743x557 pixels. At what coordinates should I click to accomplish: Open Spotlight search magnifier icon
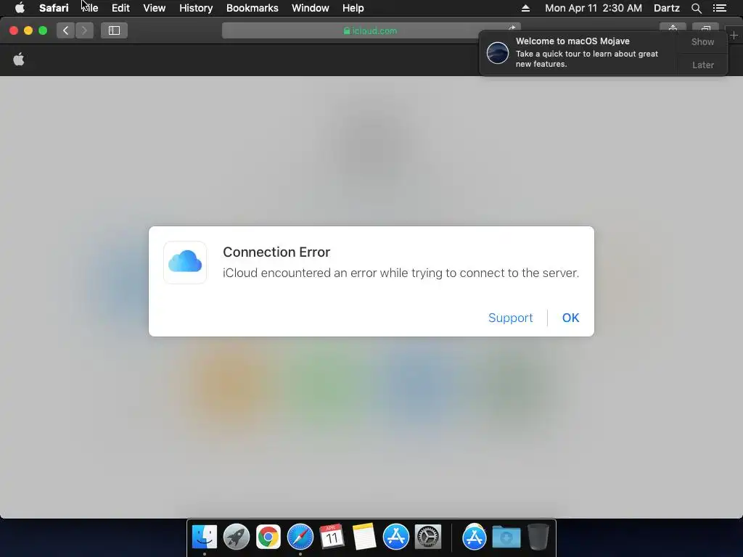click(x=696, y=8)
